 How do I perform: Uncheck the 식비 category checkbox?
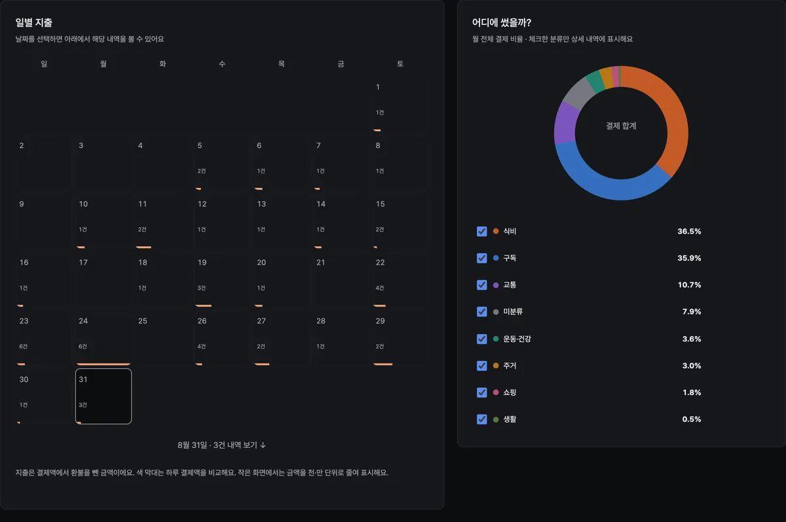point(482,231)
